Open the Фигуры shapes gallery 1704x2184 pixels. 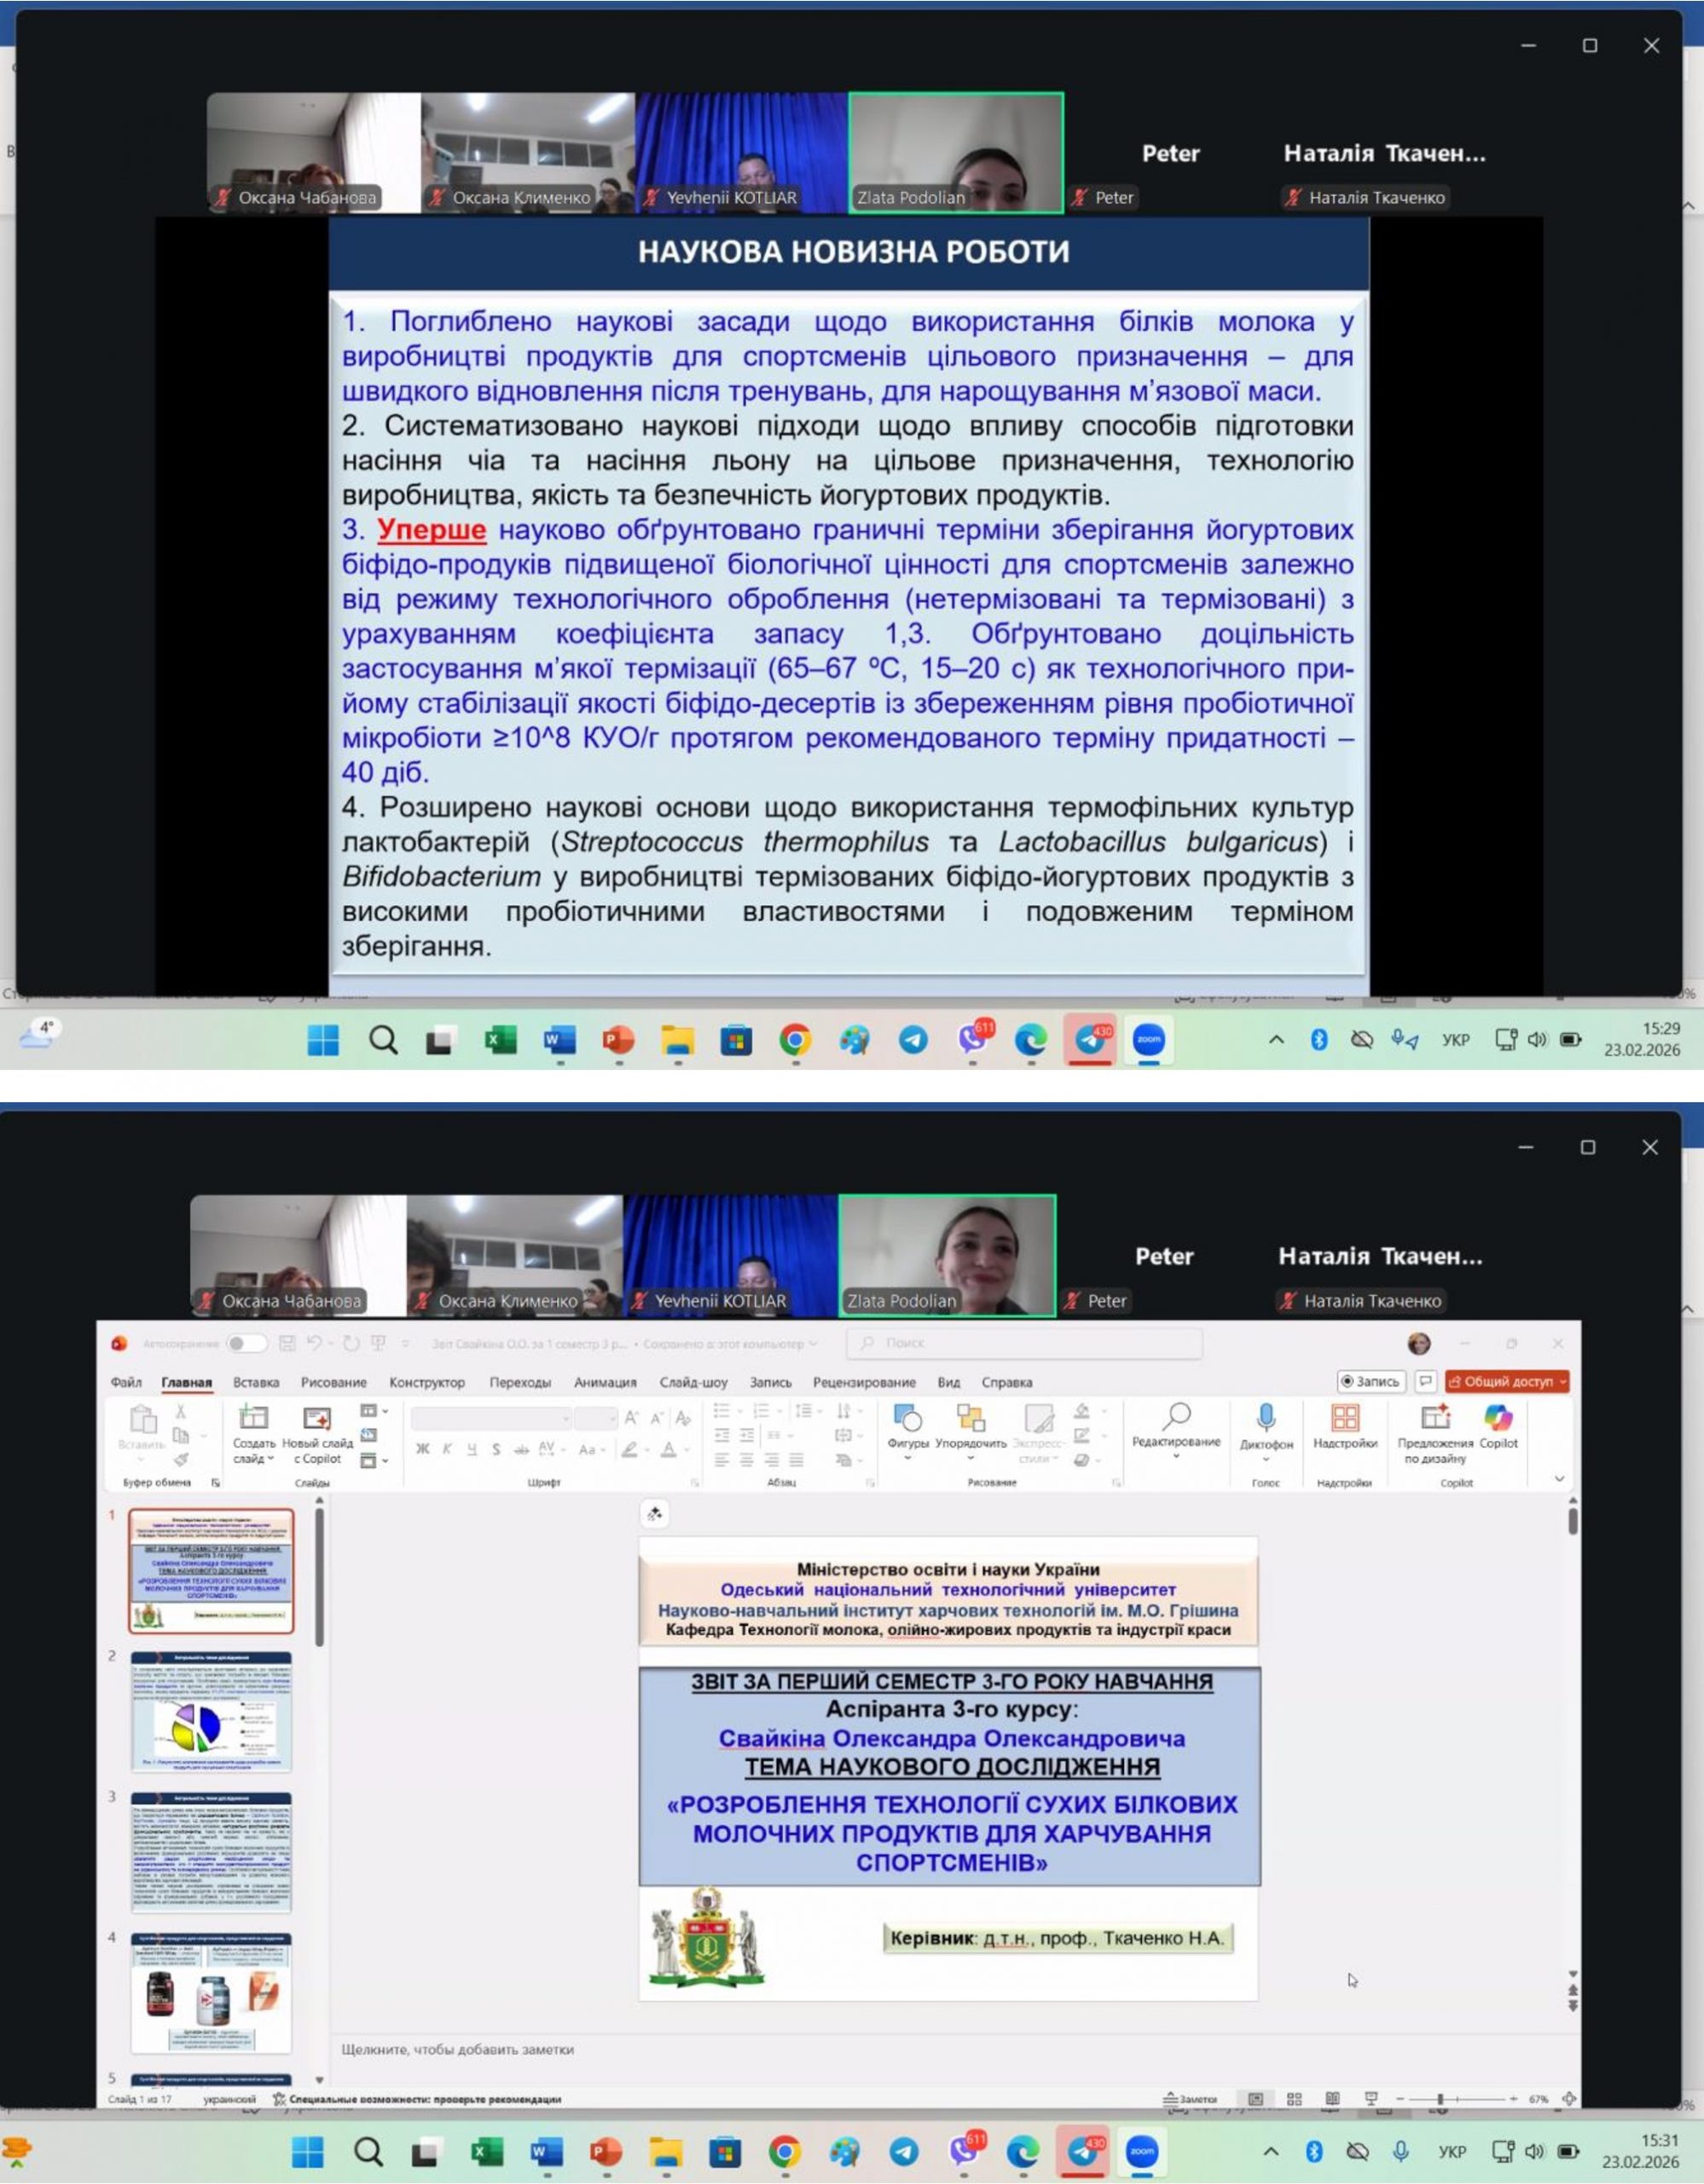(907, 1418)
